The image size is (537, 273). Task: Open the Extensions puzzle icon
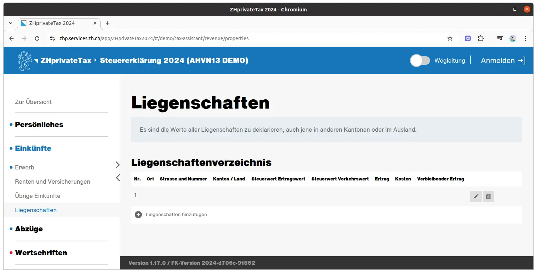coord(481,38)
